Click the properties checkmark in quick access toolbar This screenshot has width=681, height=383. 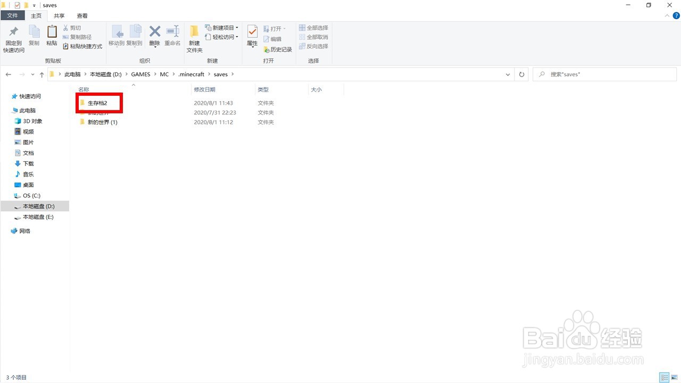pyautogui.click(x=17, y=5)
